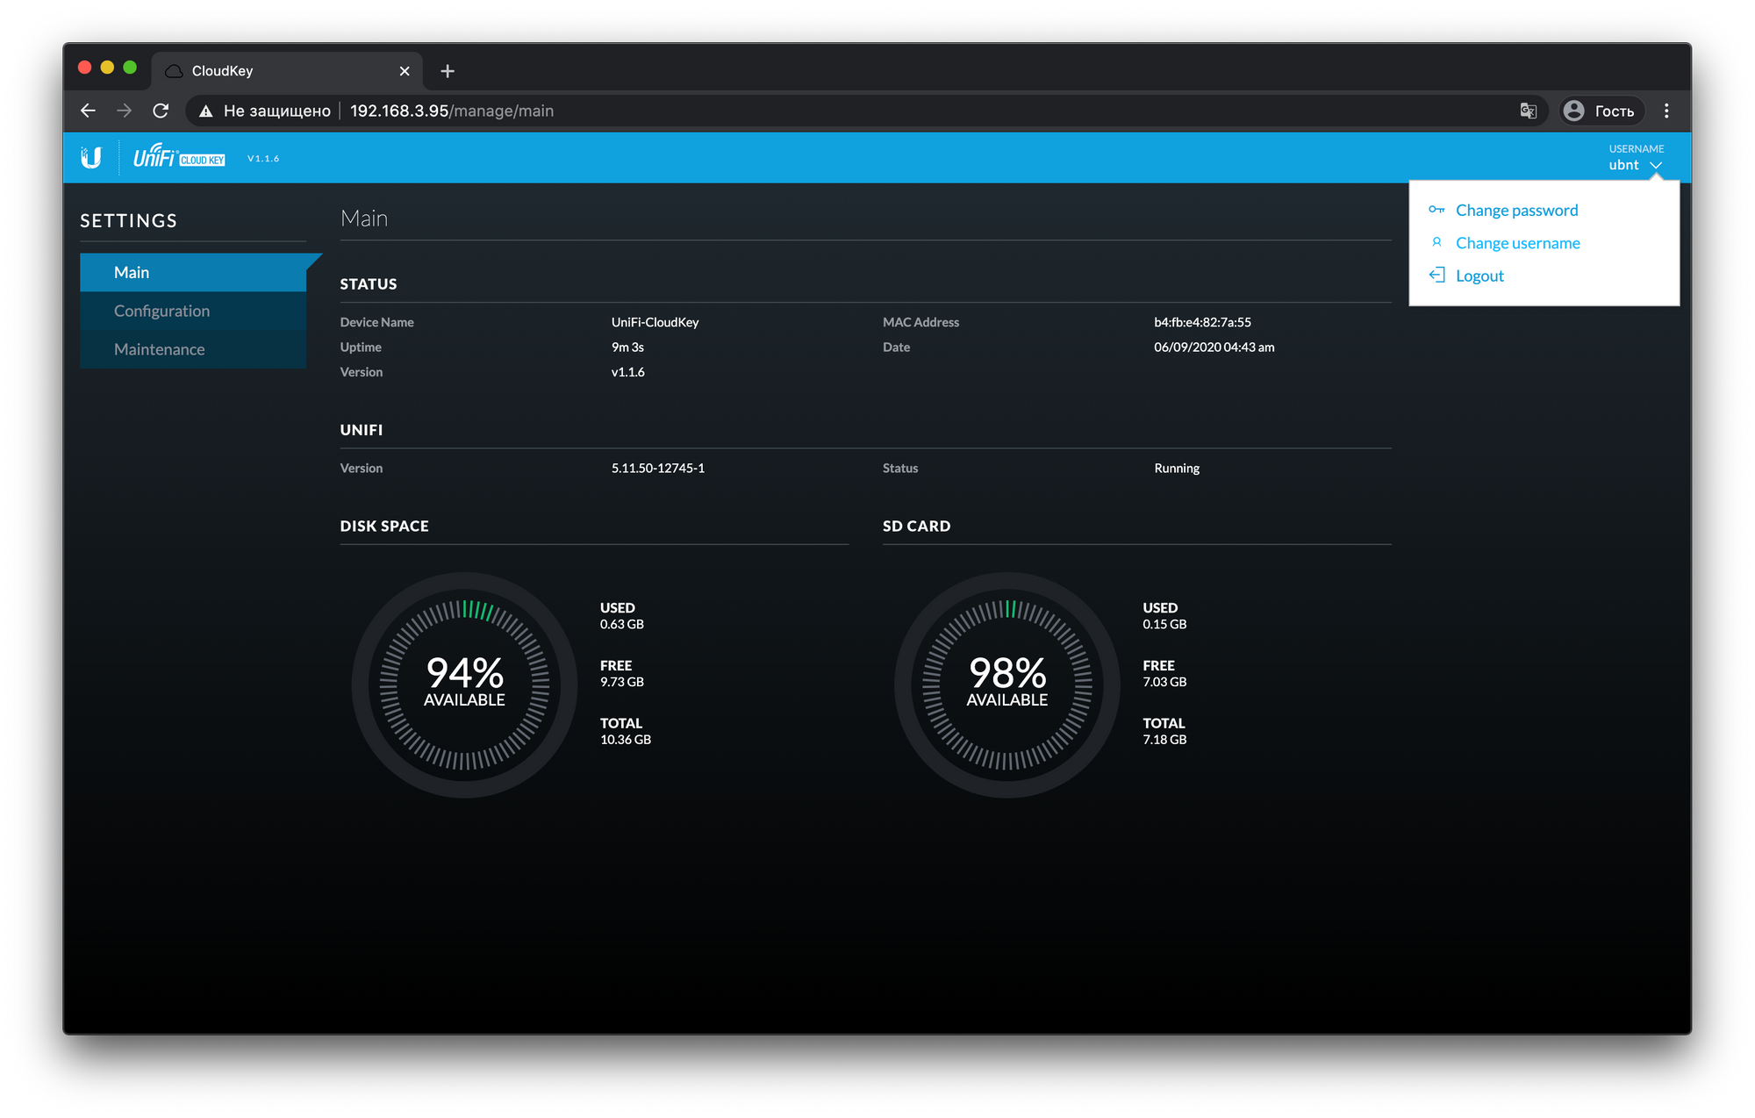Open the Maintenance settings section

pos(193,349)
